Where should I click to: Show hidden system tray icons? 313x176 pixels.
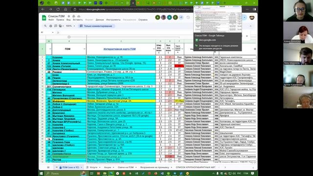[213, 174]
